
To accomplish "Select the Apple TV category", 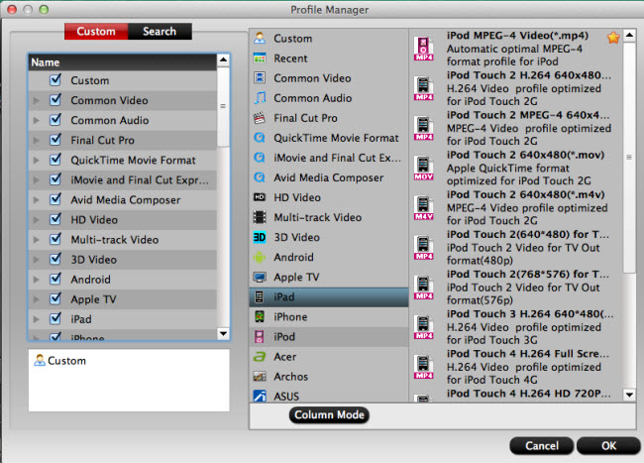I will [x=329, y=277].
